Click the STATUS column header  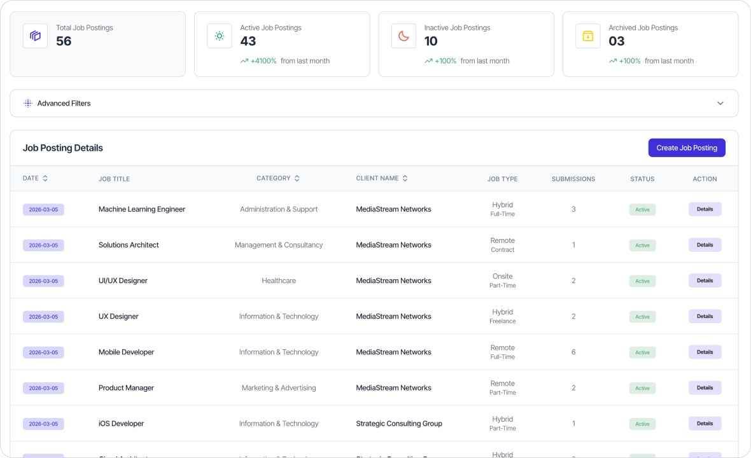click(x=642, y=179)
